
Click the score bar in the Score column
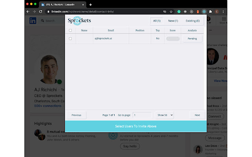(x=173, y=38)
